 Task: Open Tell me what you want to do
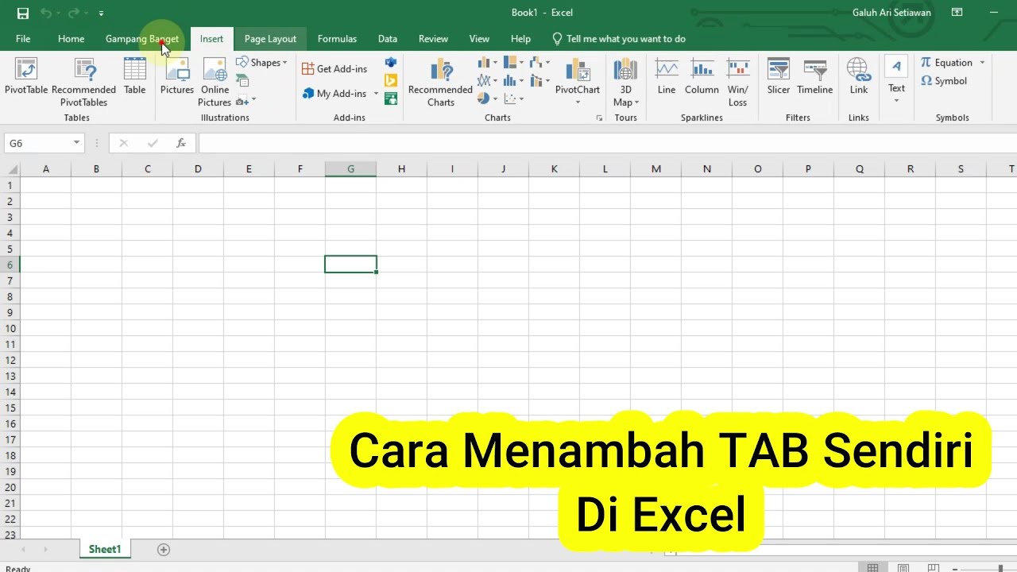coord(619,39)
